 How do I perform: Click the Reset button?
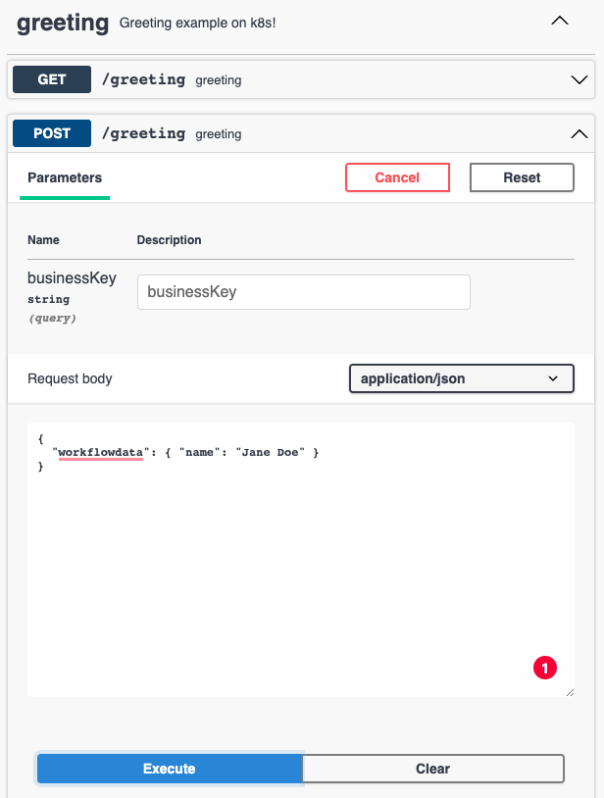522,177
